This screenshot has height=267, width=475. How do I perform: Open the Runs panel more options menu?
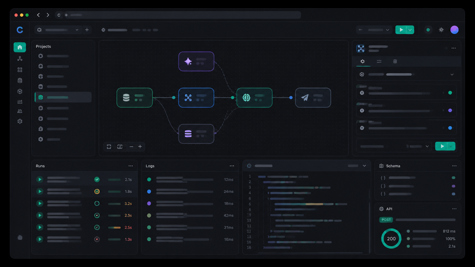pyautogui.click(x=131, y=166)
